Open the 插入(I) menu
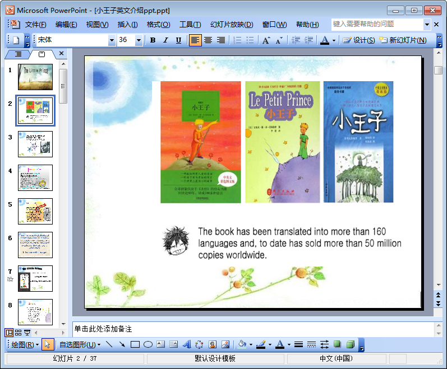This screenshot has width=447, height=369. tap(127, 25)
